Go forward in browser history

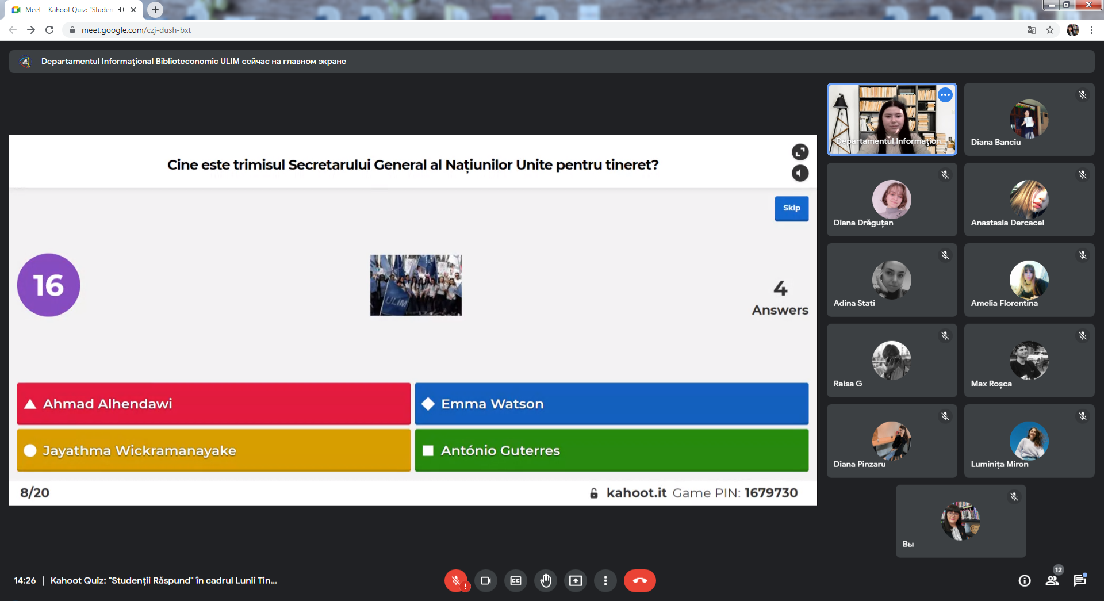pyautogui.click(x=31, y=30)
